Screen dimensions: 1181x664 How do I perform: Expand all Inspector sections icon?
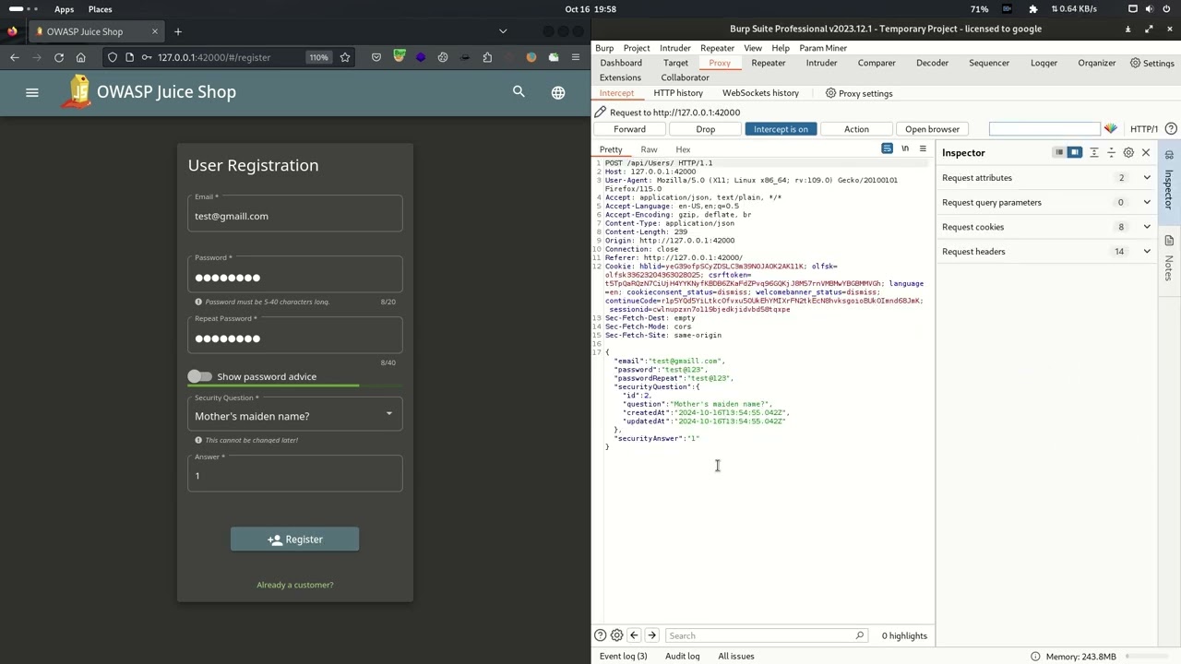pyautogui.click(x=1094, y=153)
